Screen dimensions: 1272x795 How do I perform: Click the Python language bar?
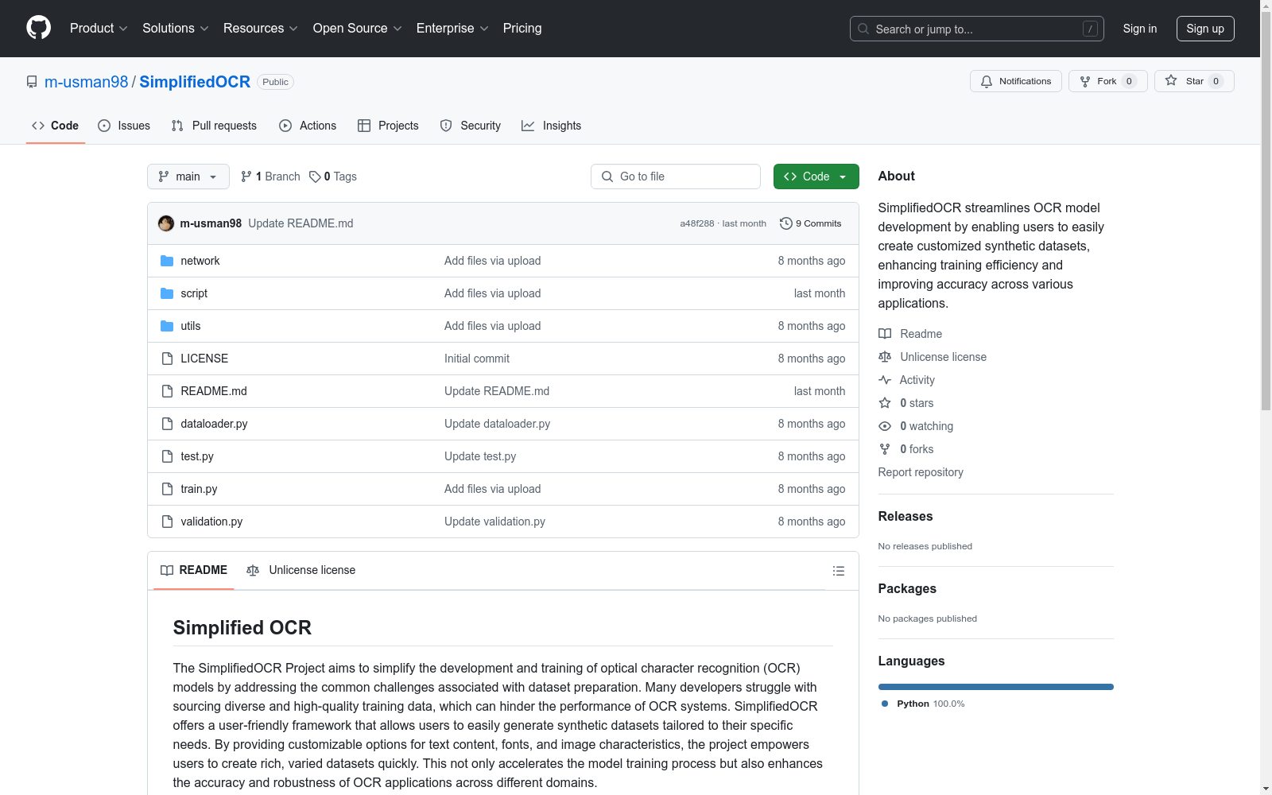[996, 687]
